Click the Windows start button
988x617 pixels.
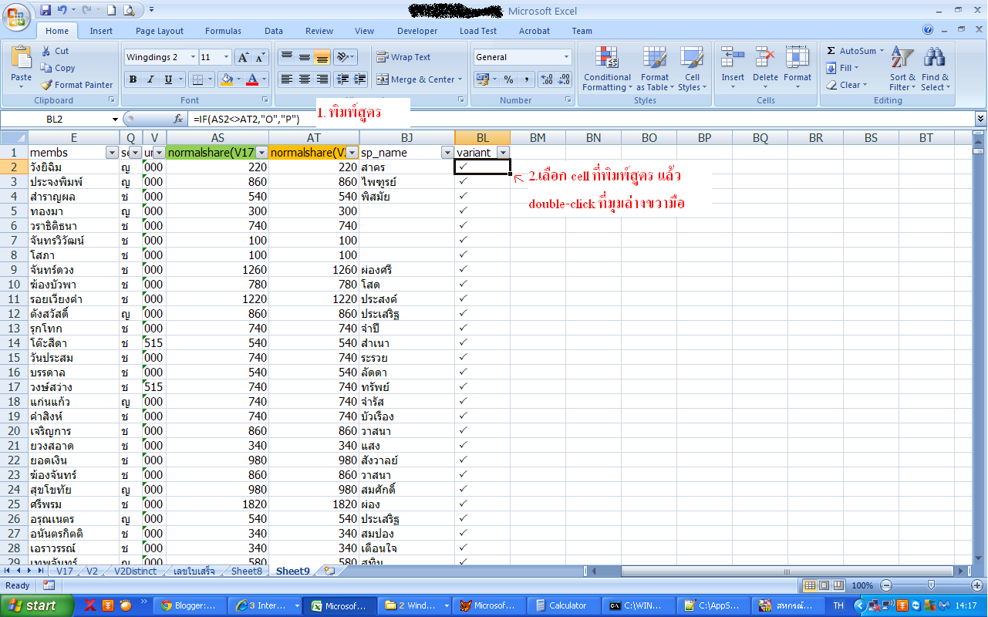pos(36,605)
